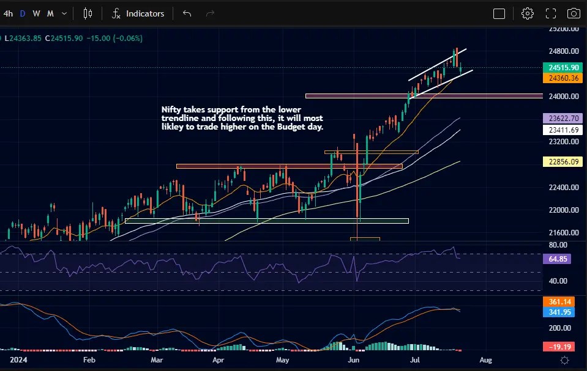Click the closing price C24515.90 in legend
The width and height of the screenshot is (587, 371).
click(64, 39)
